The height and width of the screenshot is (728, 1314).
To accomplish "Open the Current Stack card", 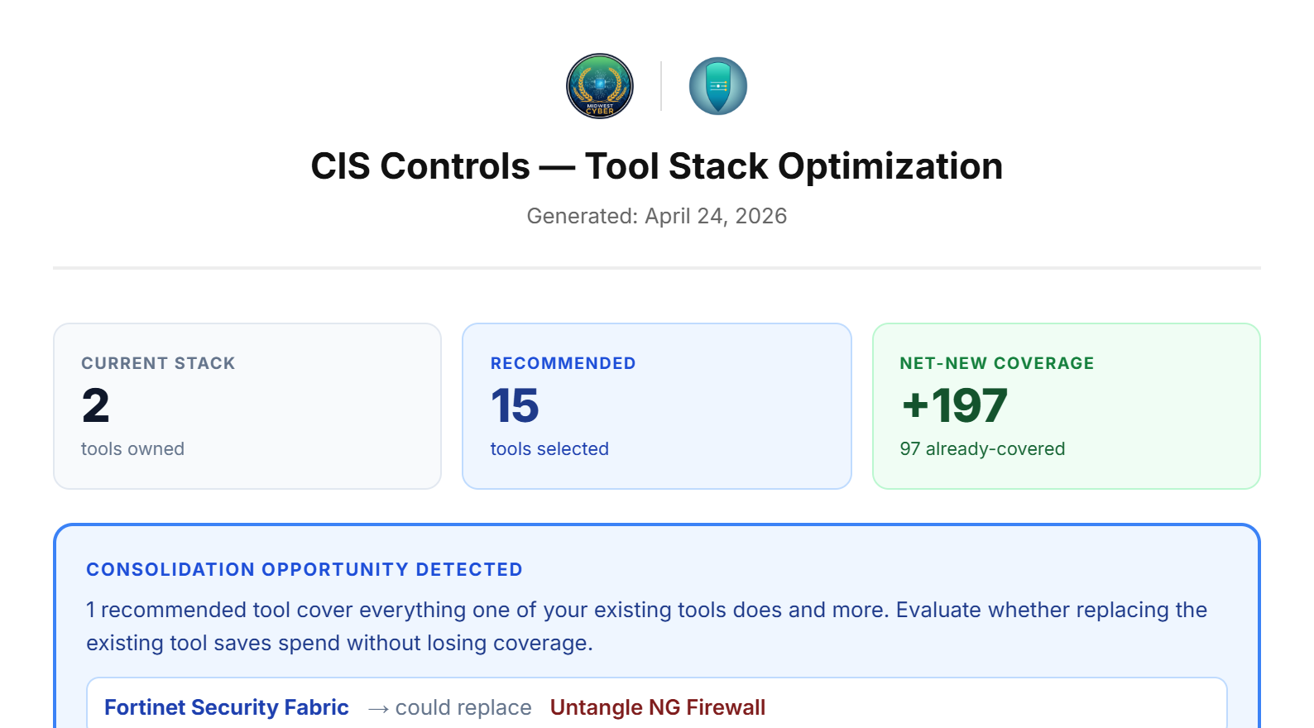I will 247,406.
